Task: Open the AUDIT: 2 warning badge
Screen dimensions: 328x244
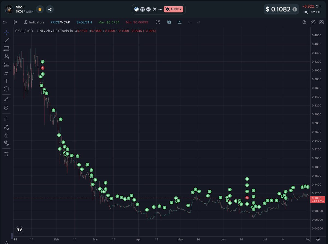Action: [x=173, y=9]
